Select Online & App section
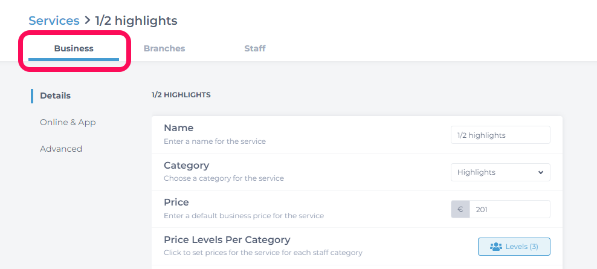The height and width of the screenshot is (269, 597). point(68,122)
